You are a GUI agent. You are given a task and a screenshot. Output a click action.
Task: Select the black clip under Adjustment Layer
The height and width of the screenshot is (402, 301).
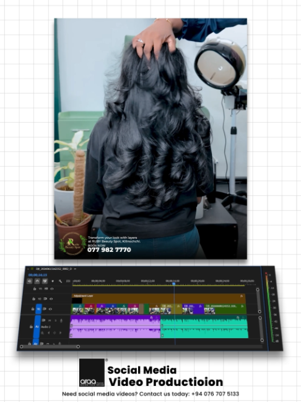click(77, 300)
